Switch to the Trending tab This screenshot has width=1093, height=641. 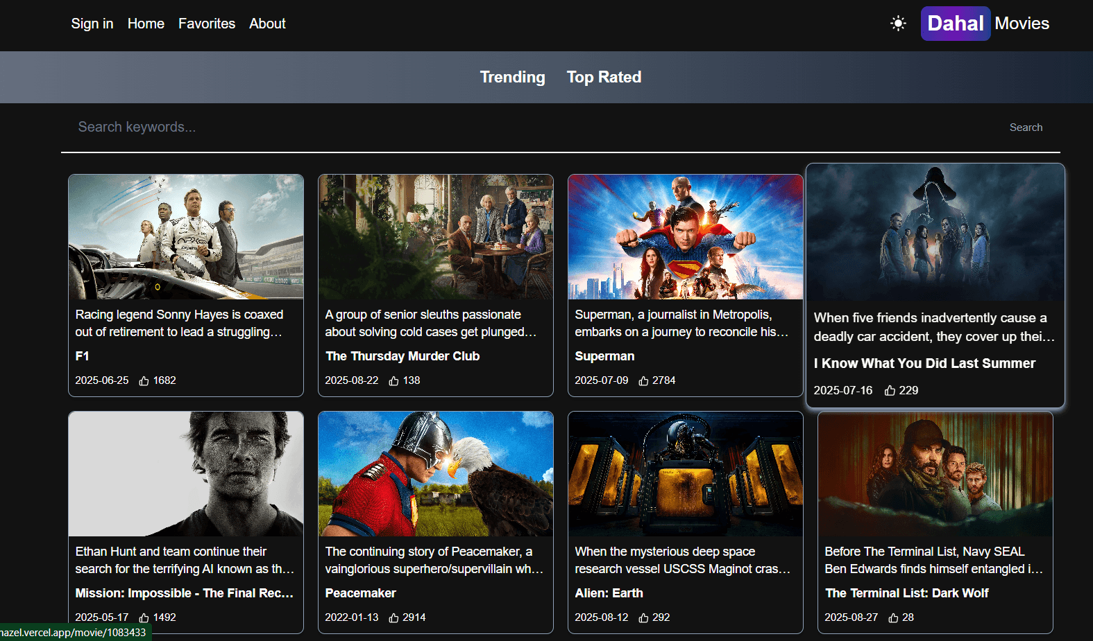512,77
